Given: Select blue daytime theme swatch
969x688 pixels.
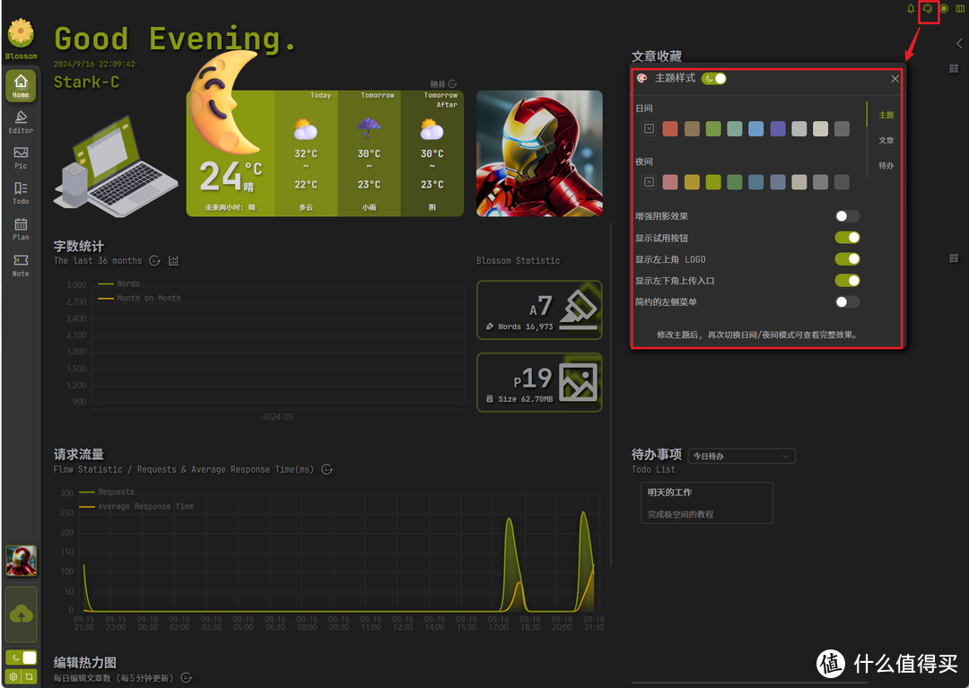Looking at the screenshot, I should [755, 128].
